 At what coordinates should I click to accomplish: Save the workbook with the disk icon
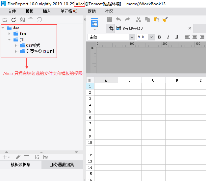pos(110,19)
